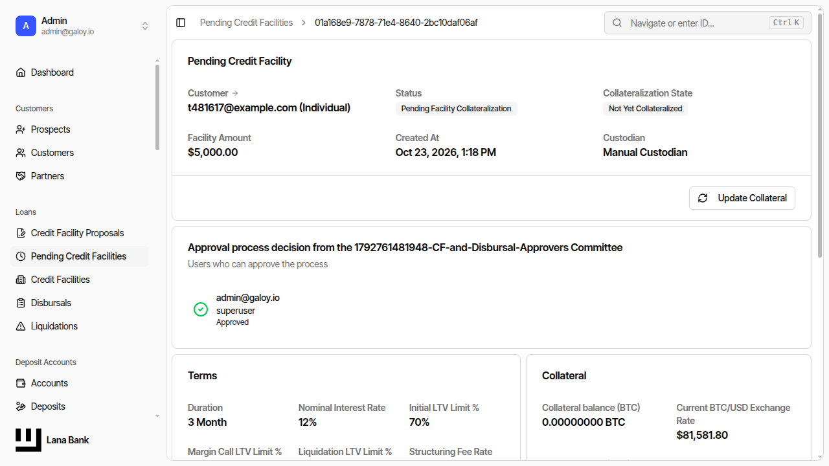
Task: Click the Ctrl K shortcut badge
Action: pyautogui.click(x=786, y=23)
